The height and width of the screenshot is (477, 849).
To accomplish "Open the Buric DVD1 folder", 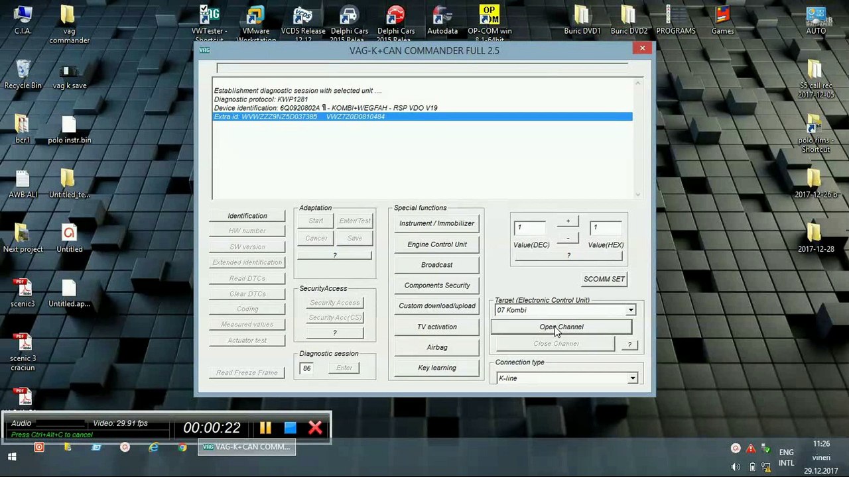I will (x=582, y=21).
